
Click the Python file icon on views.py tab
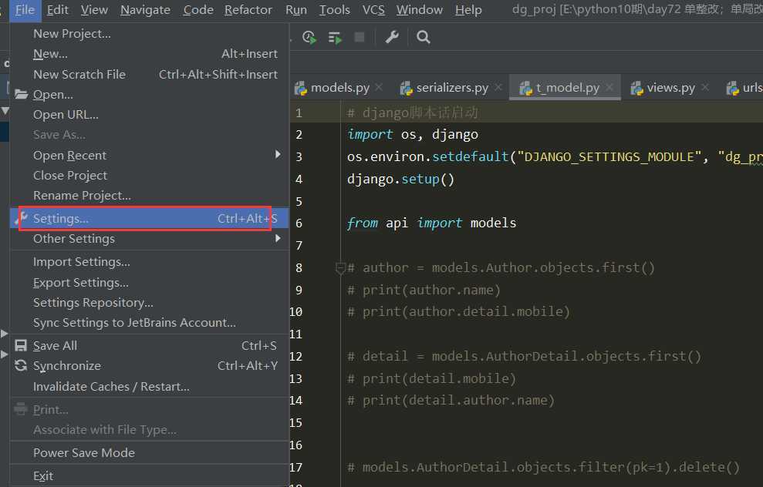[x=637, y=88]
